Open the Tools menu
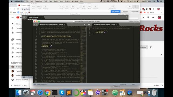Image resolution: width=173 pixels, height=97 pixels. pyautogui.click(x=61, y=1)
